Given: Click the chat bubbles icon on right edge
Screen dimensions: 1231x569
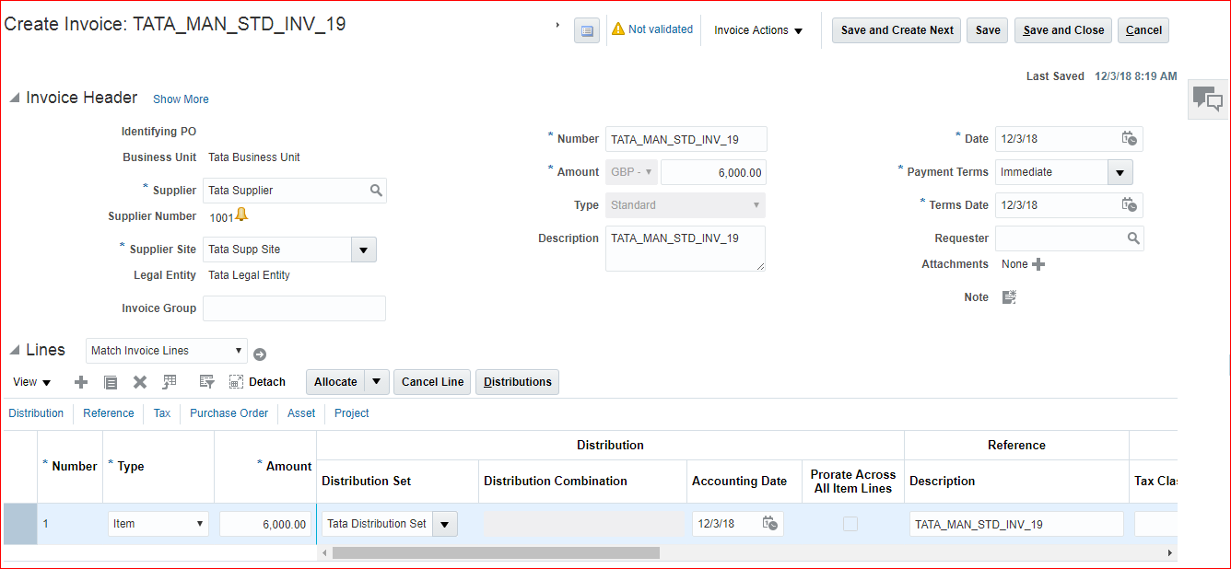Looking at the screenshot, I should click(1207, 99).
